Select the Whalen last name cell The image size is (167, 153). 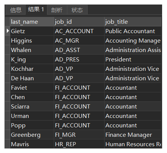[x=32, y=50]
